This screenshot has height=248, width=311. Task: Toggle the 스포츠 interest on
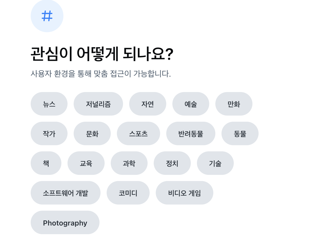pyautogui.click(x=138, y=133)
